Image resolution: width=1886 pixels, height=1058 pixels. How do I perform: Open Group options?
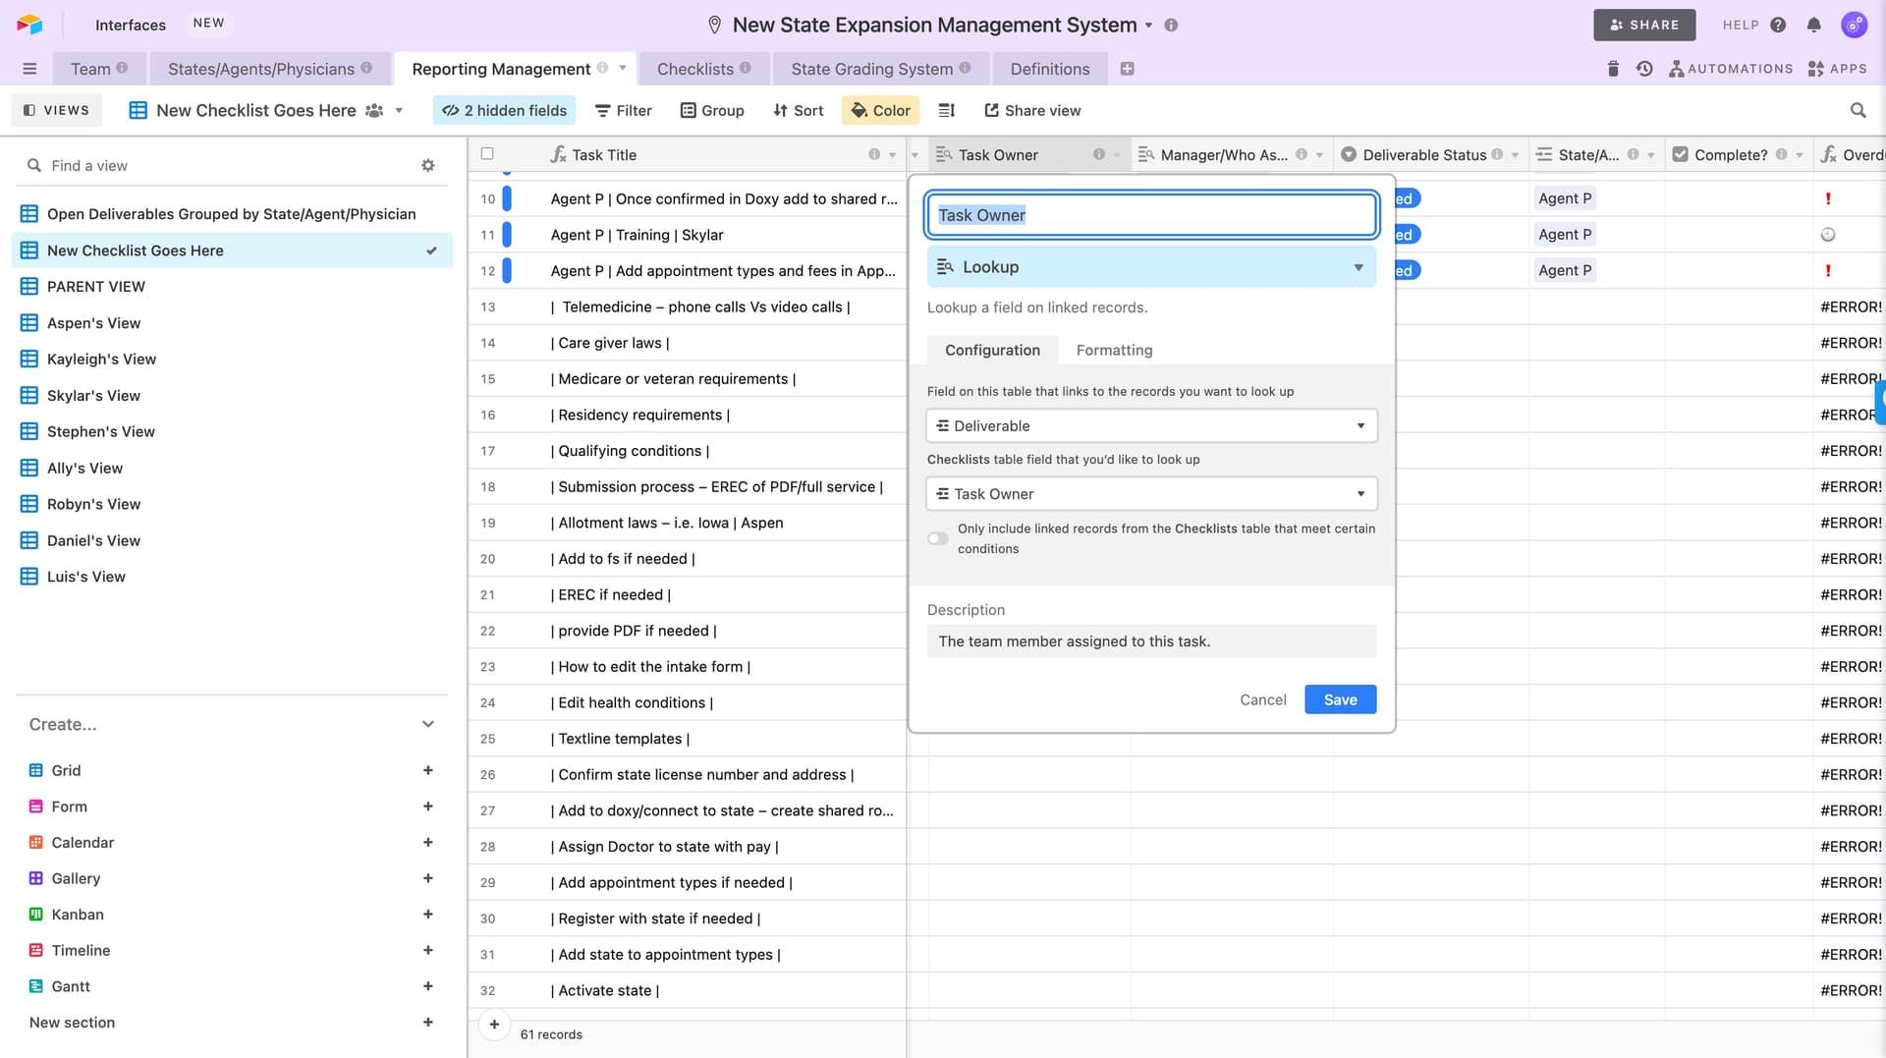[712, 111]
